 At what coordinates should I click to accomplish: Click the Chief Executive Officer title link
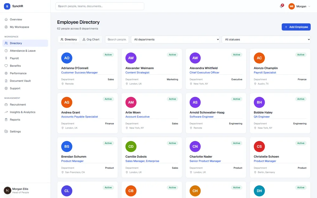pyautogui.click(x=204, y=73)
